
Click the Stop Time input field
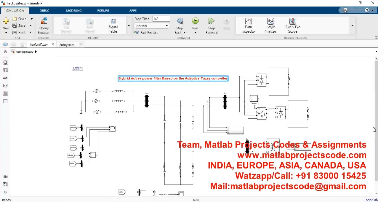pos(161,19)
